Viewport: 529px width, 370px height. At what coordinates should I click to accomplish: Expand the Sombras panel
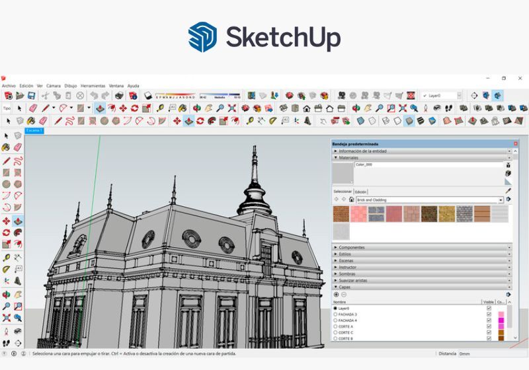tap(422, 274)
